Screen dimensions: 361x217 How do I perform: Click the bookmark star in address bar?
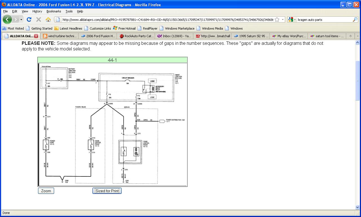(x=277, y=19)
